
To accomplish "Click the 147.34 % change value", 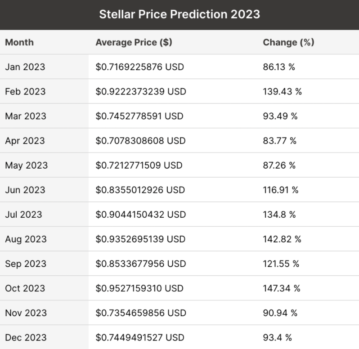I will (282, 288).
